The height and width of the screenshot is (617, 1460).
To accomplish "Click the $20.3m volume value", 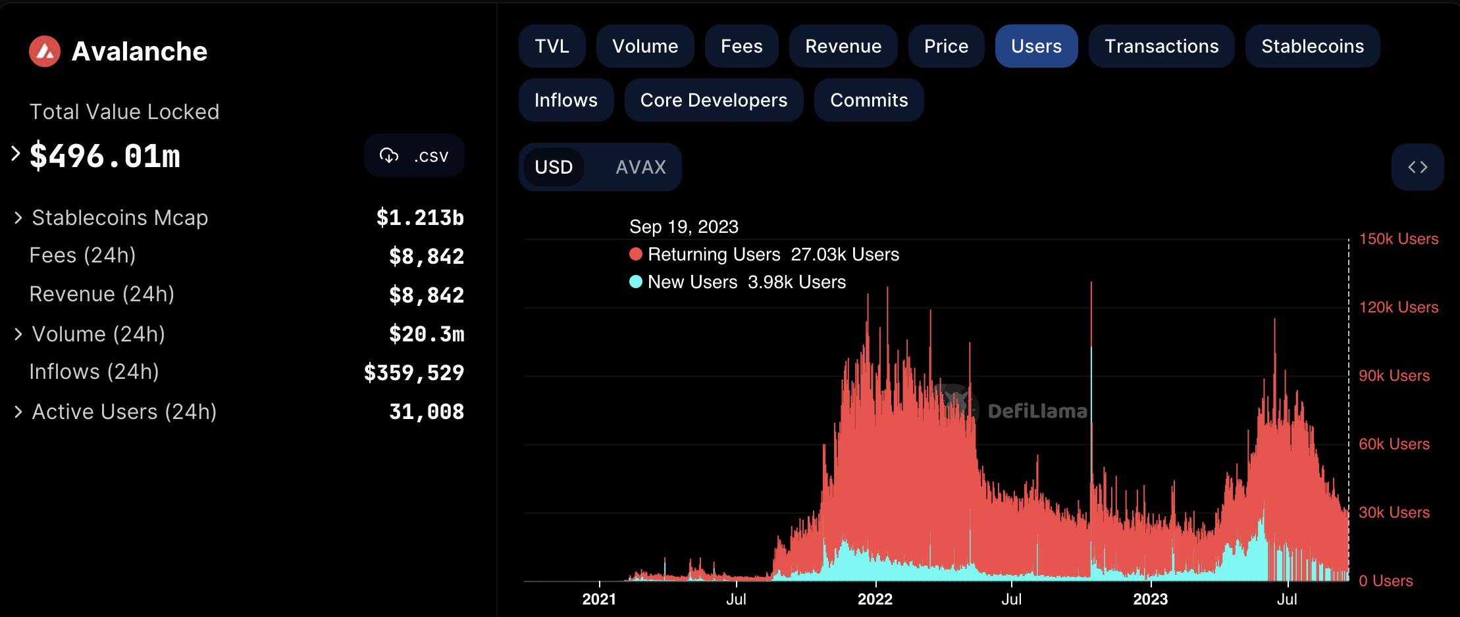I will pyautogui.click(x=427, y=334).
